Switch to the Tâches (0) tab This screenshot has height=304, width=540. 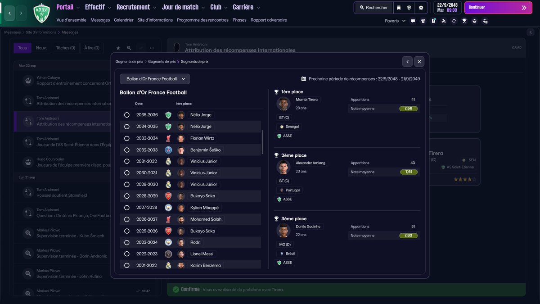[x=65, y=48]
